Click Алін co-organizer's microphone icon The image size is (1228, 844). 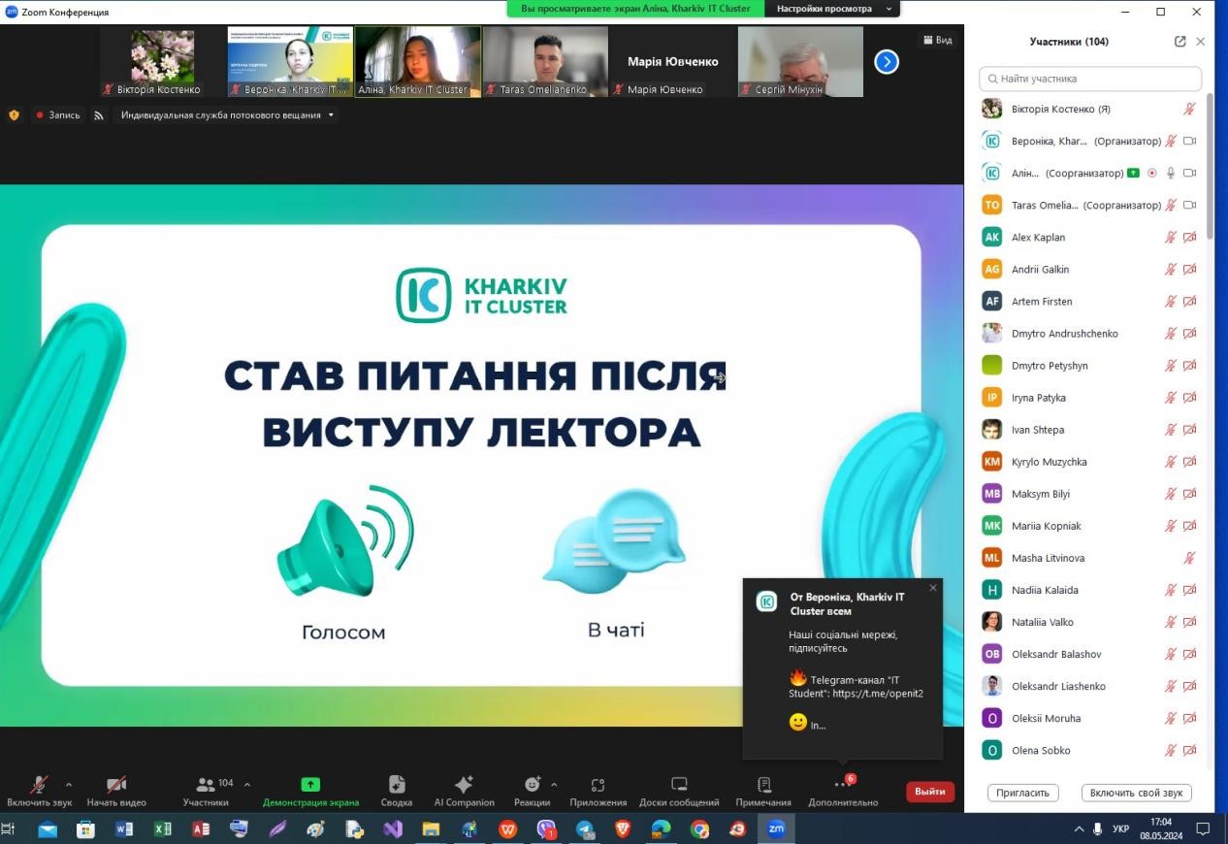tap(1171, 173)
